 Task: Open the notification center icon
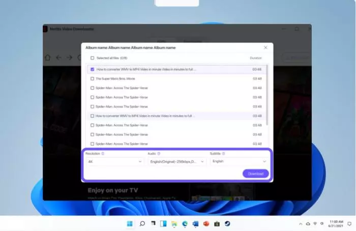click(349, 224)
